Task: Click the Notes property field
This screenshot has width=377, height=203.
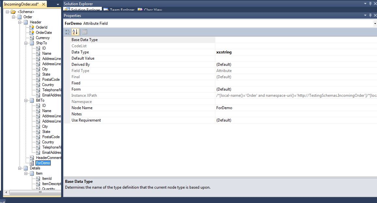Action: (x=296, y=114)
